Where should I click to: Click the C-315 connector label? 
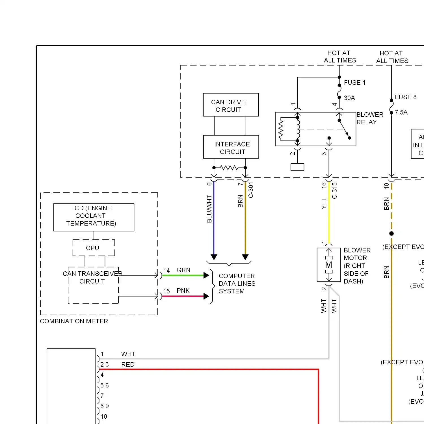point(334,191)
